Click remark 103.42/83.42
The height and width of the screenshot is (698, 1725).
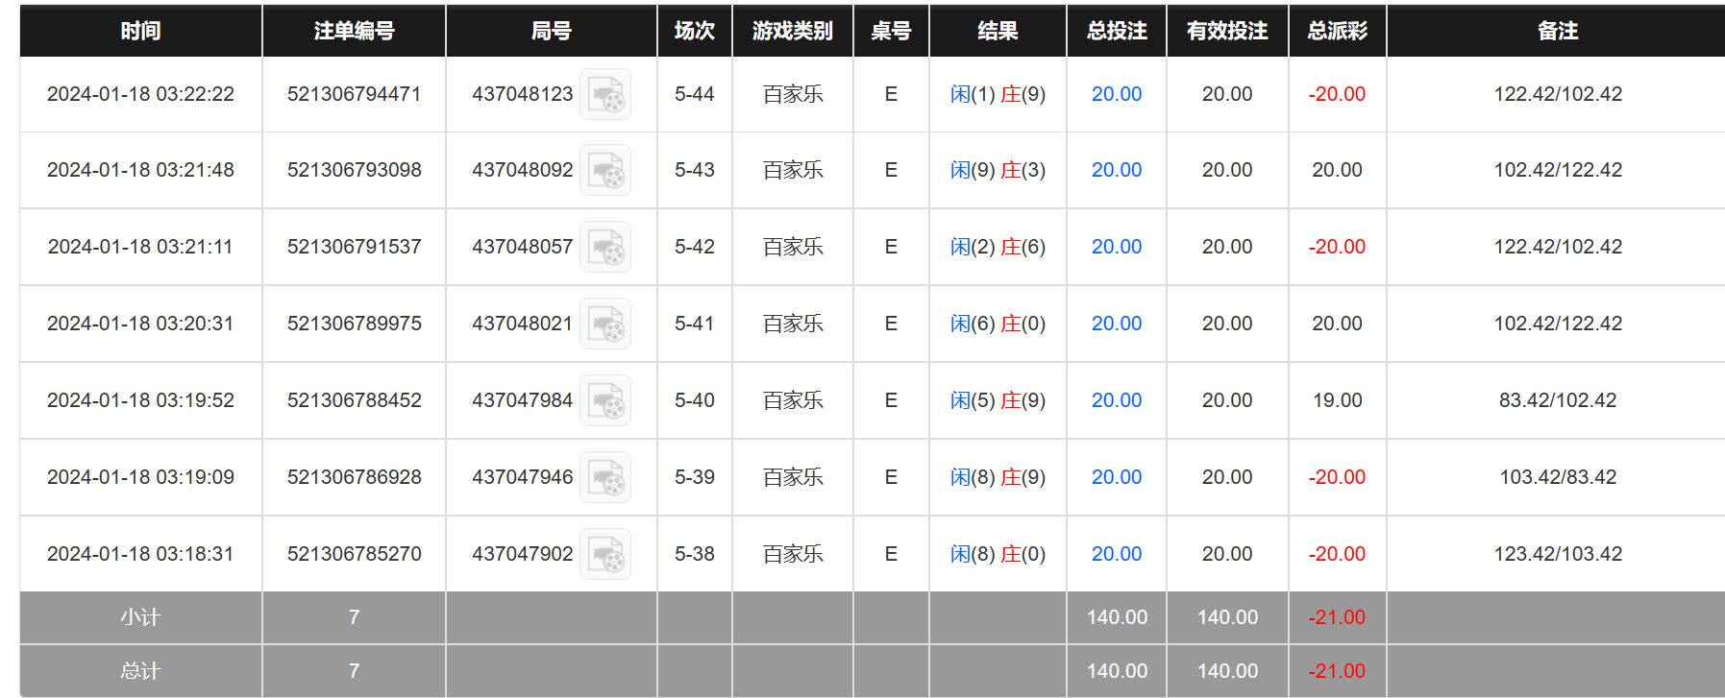(1558, 477)
